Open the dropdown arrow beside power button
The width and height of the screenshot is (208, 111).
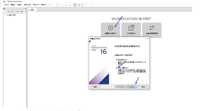pyautogui.click(x=53, y=5)
